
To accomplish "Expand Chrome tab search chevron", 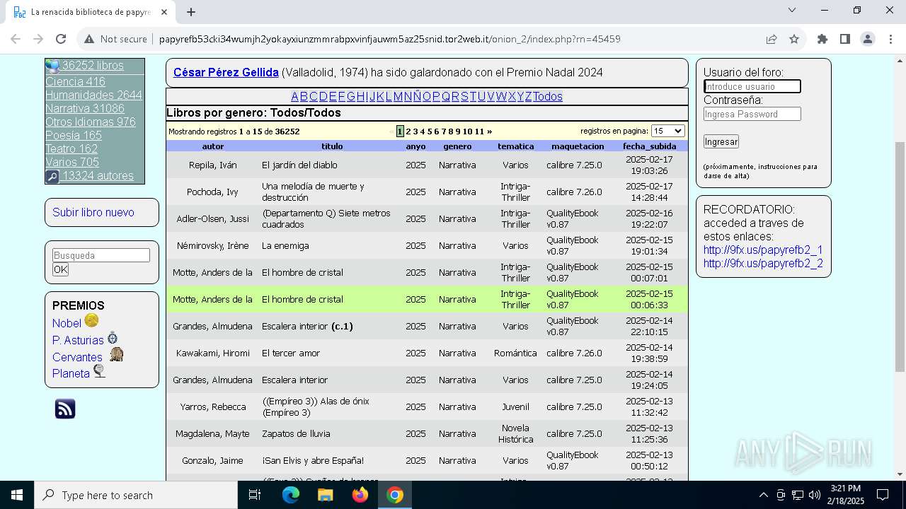I will 792,10.
